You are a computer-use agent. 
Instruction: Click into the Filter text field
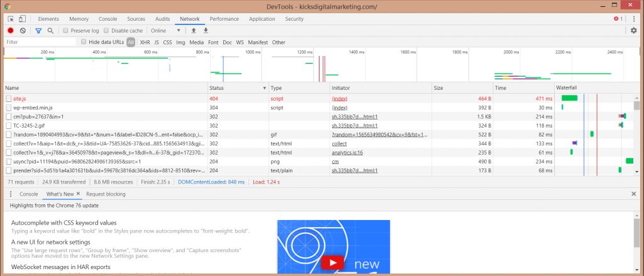click(40, 42)
